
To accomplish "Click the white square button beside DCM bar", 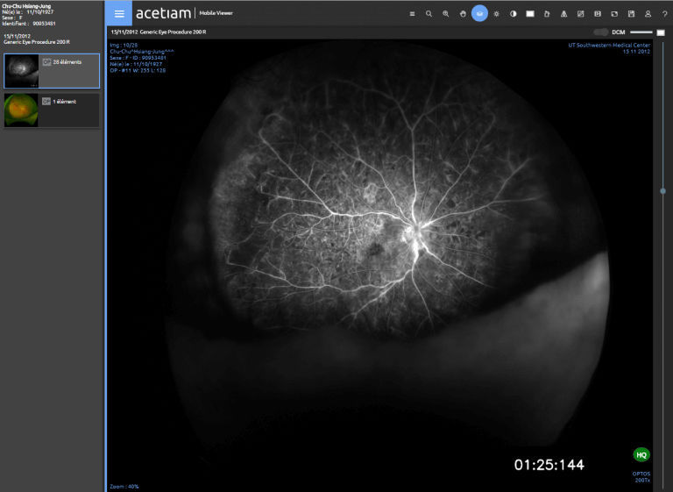I will coord(661,32).
